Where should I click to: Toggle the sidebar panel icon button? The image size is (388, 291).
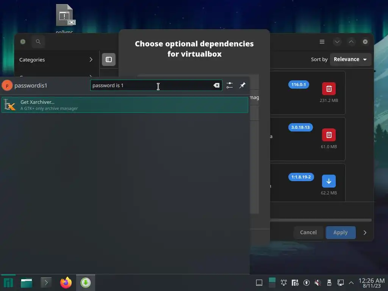tap(109, 59)
